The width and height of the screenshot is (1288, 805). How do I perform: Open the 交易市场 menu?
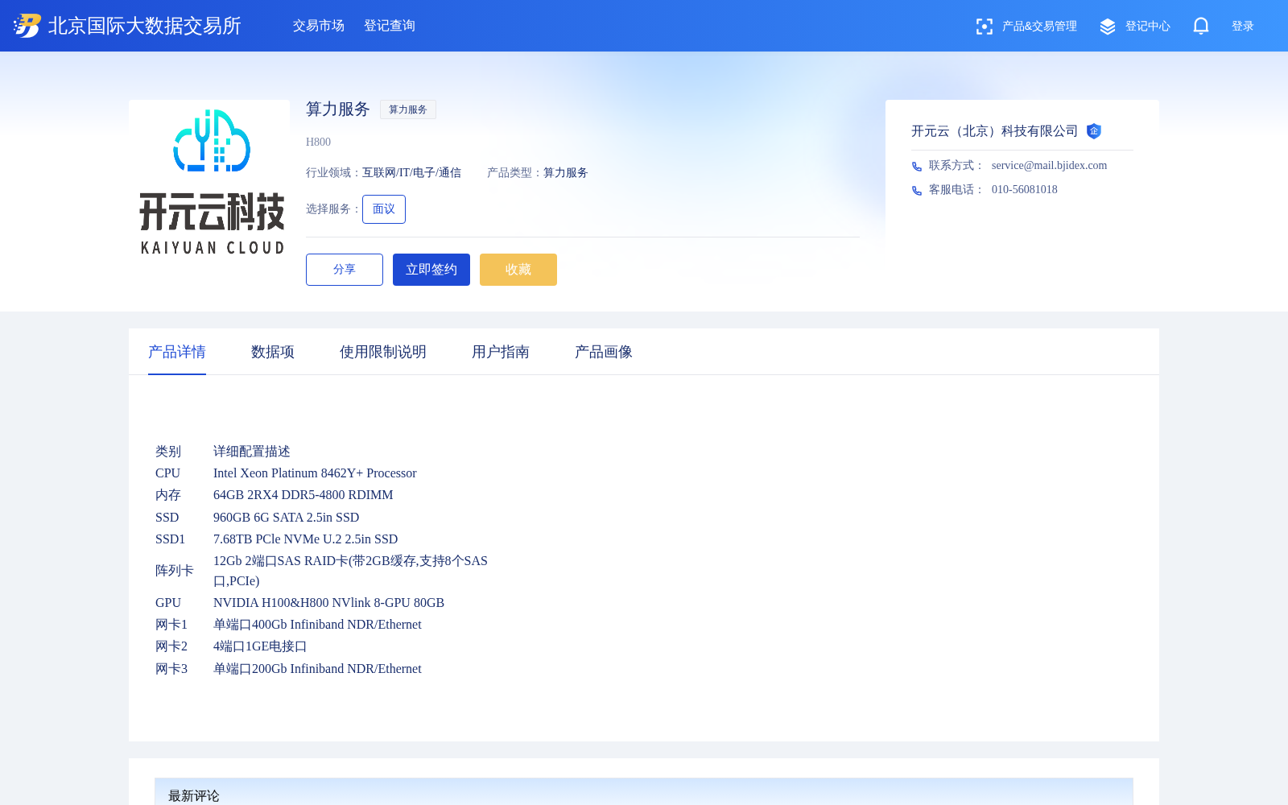pyautogui.click(x=319, y=26)
